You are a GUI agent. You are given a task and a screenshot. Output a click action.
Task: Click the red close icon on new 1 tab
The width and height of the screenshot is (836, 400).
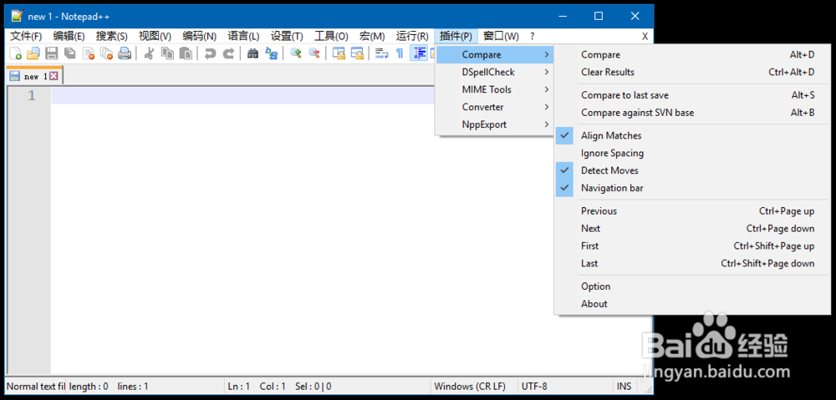click(54, 76)
